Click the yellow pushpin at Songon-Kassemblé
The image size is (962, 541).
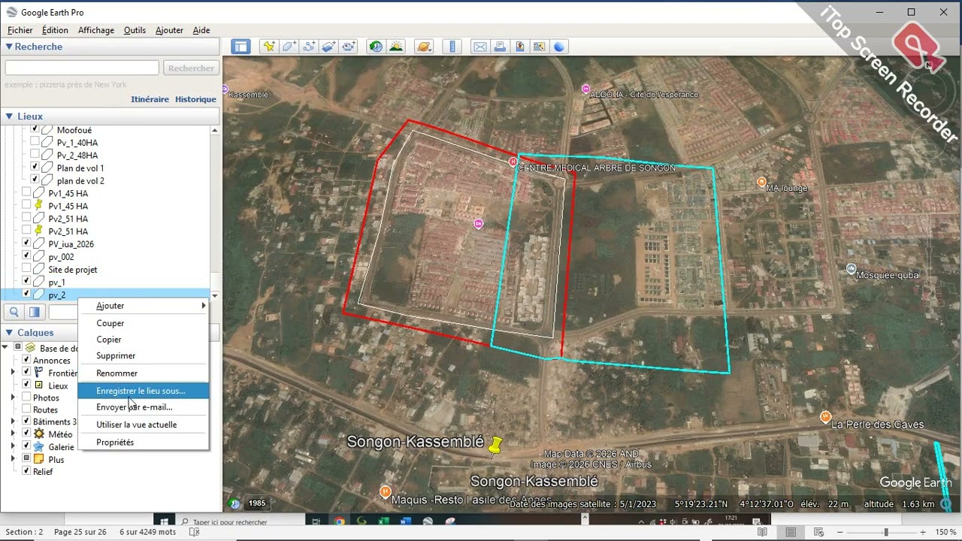tap(495, 446)
